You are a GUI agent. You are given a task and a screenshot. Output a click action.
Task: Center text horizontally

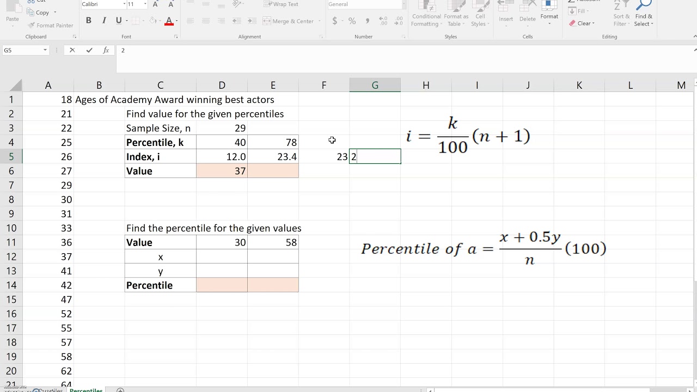(x=205, y=21)
